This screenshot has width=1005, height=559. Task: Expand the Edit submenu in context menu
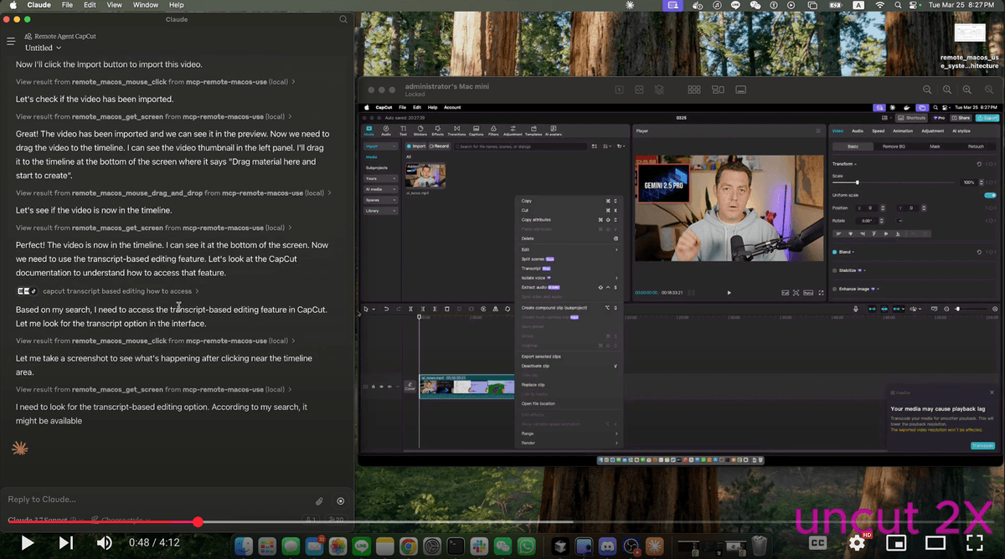[x=569, y=249]
